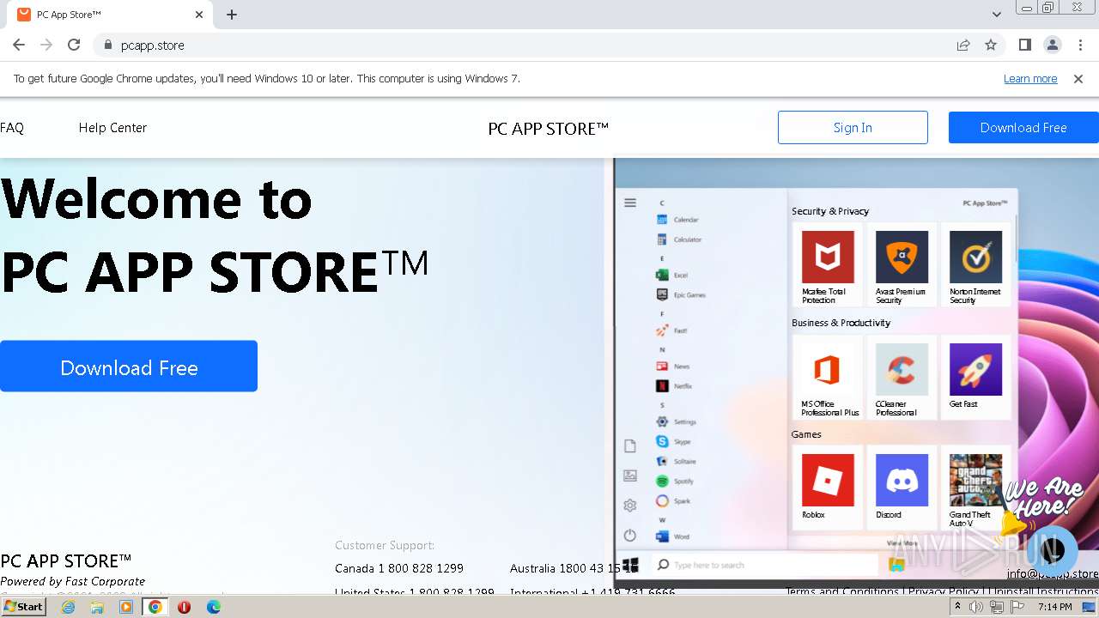Open the Chrome profile menu

[1052, 45]
